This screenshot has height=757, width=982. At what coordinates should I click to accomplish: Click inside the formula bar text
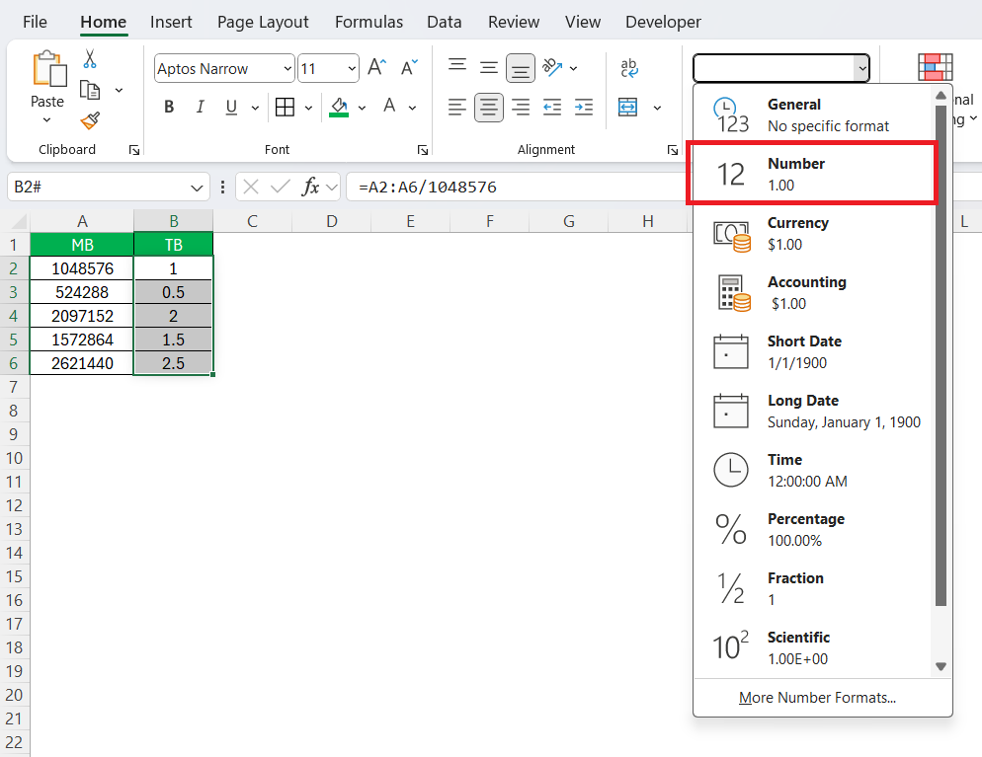click(428, 188)
